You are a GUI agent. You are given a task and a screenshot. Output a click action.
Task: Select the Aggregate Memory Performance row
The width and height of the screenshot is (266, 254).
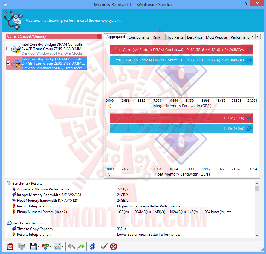click(x=43, y=189)
